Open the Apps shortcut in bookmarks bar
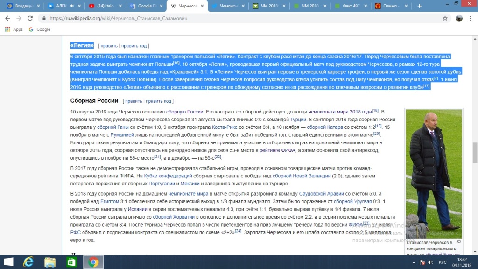 point(14,29)
